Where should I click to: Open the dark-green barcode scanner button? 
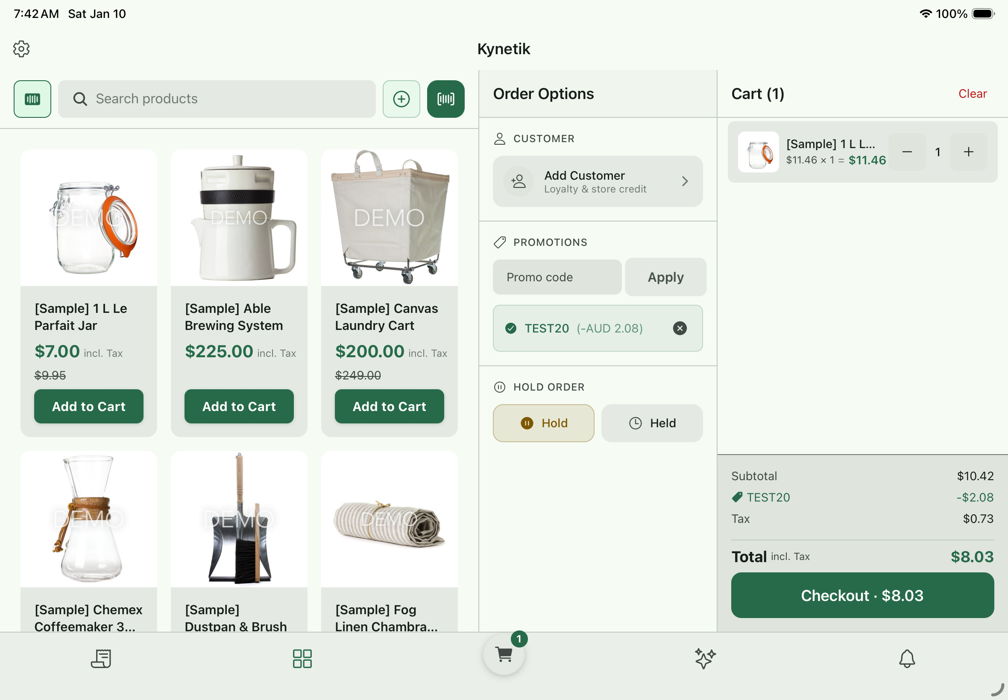(445, 99)
